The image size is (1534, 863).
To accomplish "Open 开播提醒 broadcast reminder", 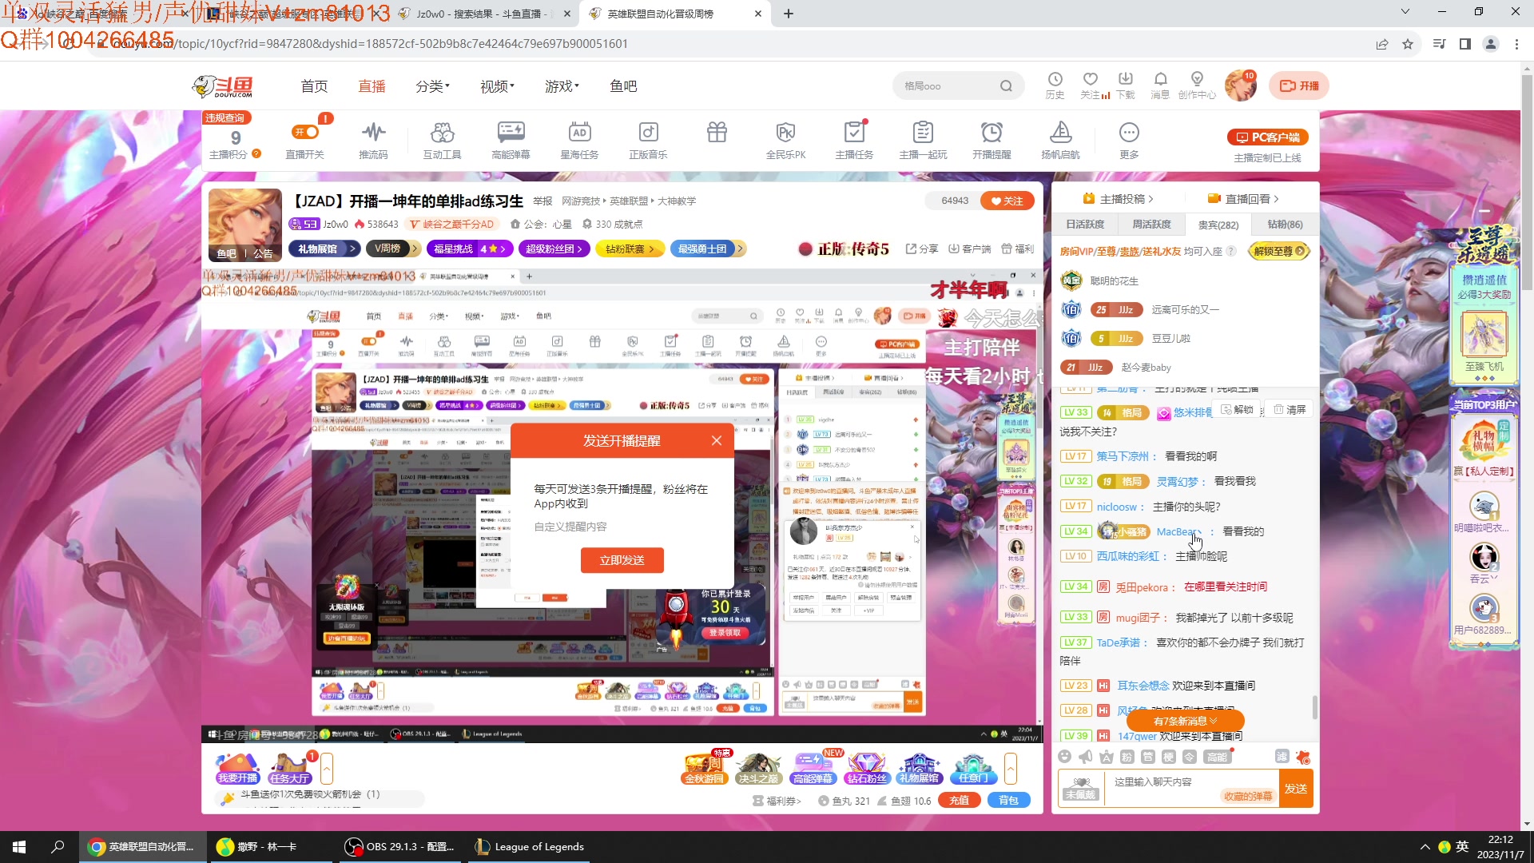I will point(992,139).
